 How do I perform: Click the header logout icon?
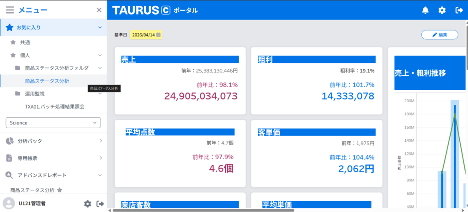(x=458, y=10)
